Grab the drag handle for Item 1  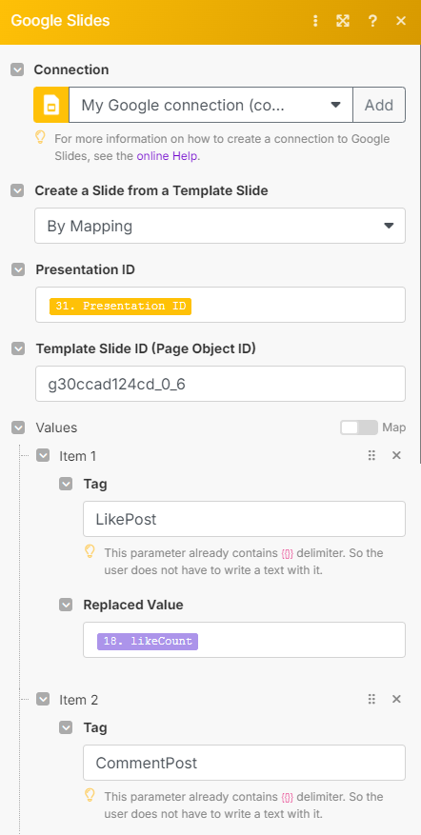tap(372, 455)
